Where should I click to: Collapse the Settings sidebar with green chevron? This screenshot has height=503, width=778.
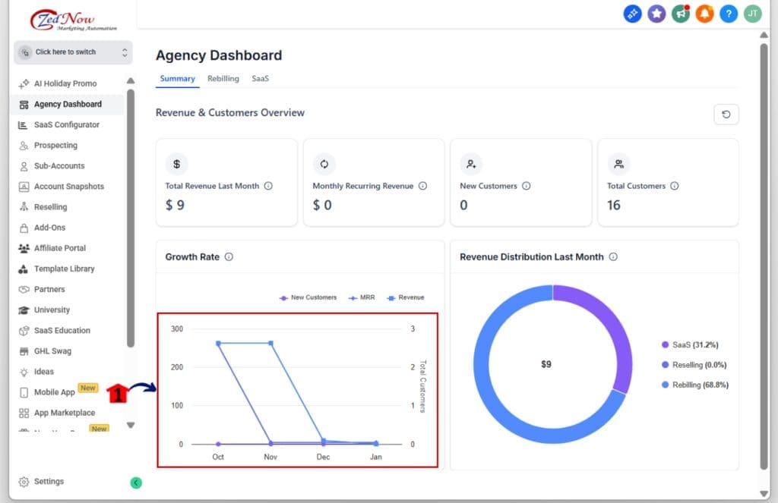pyautogui.click(x=136, y=482)
